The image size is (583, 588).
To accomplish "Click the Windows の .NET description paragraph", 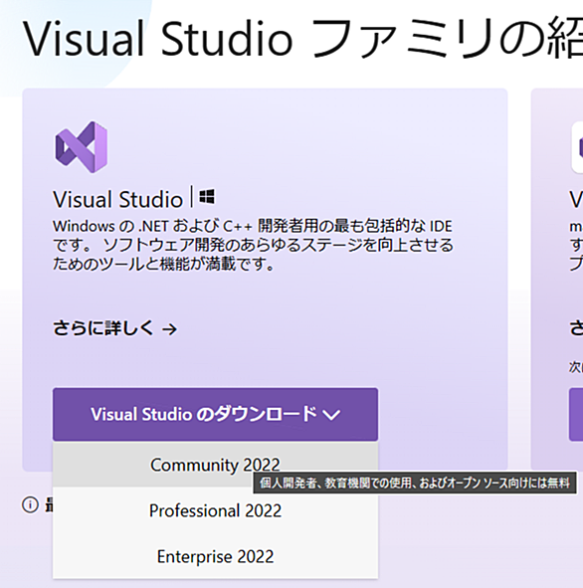I will (253, 245).
